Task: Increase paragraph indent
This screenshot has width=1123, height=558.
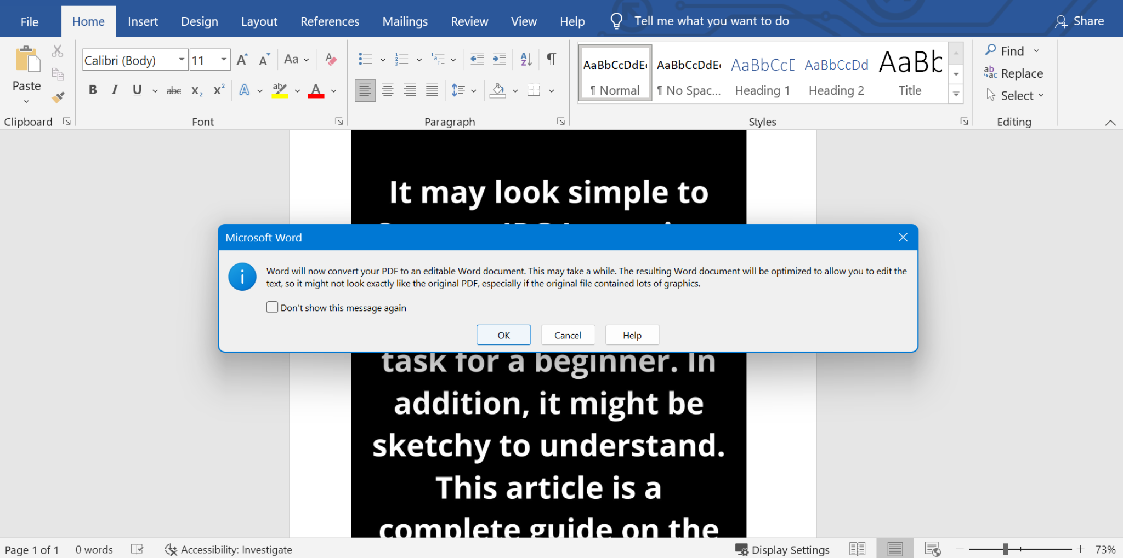Action: [x=500, y=59]
